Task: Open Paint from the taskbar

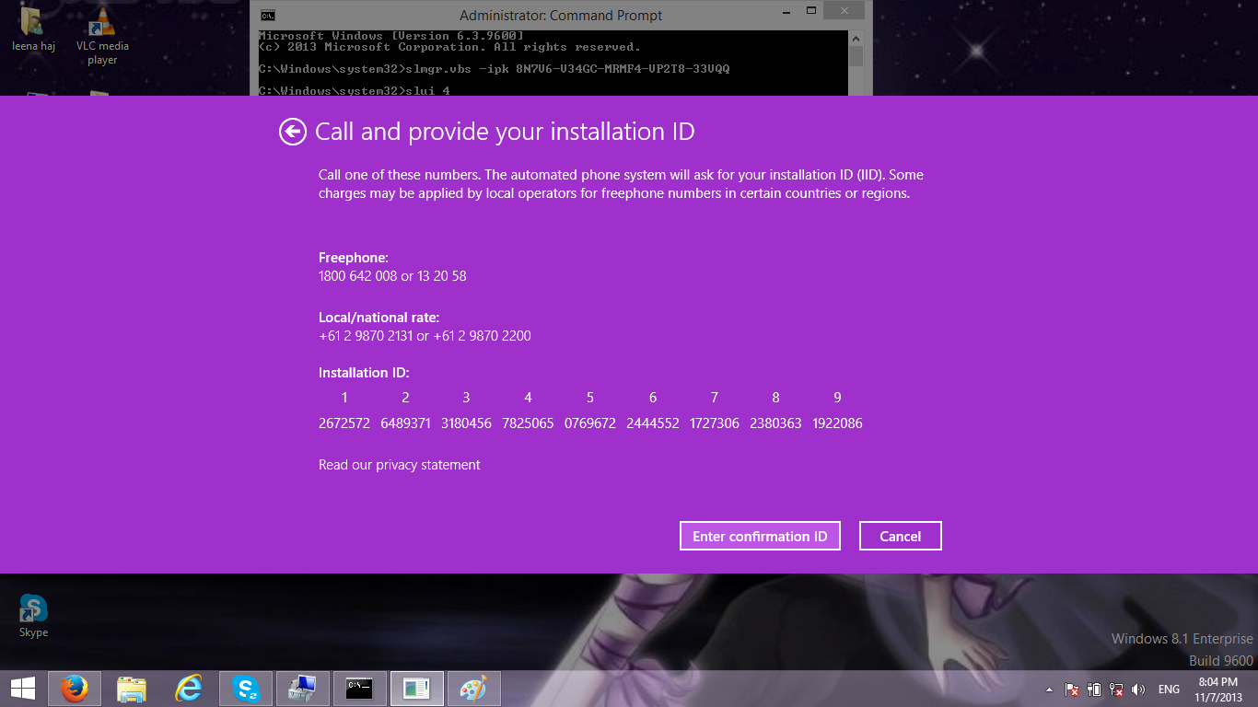Action: [x=474, y=688]
